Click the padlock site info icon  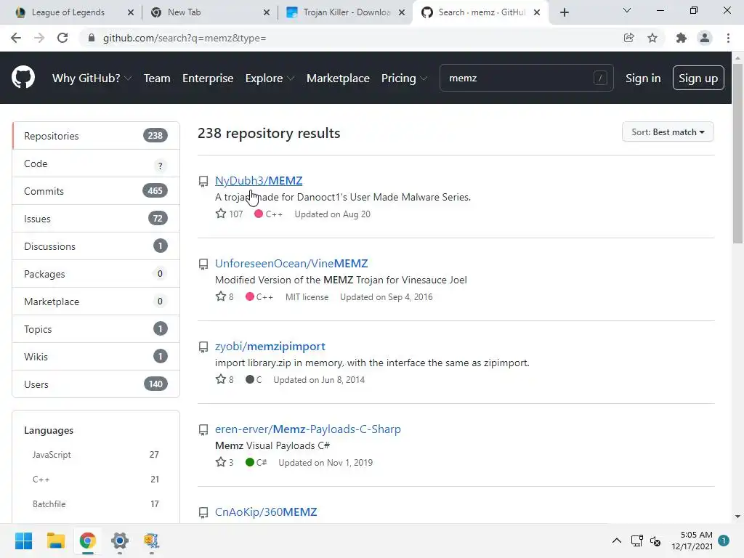coord(92,38)
